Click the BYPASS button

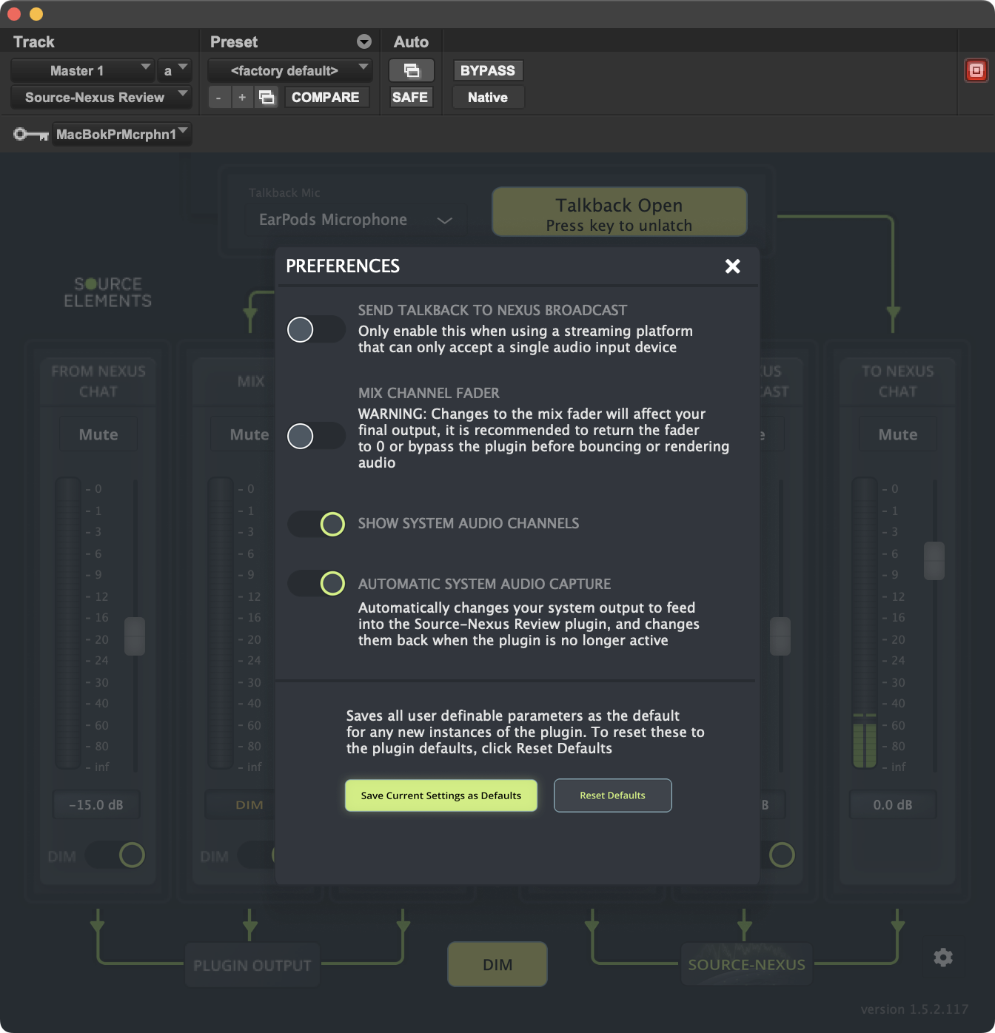pos(487,70)
